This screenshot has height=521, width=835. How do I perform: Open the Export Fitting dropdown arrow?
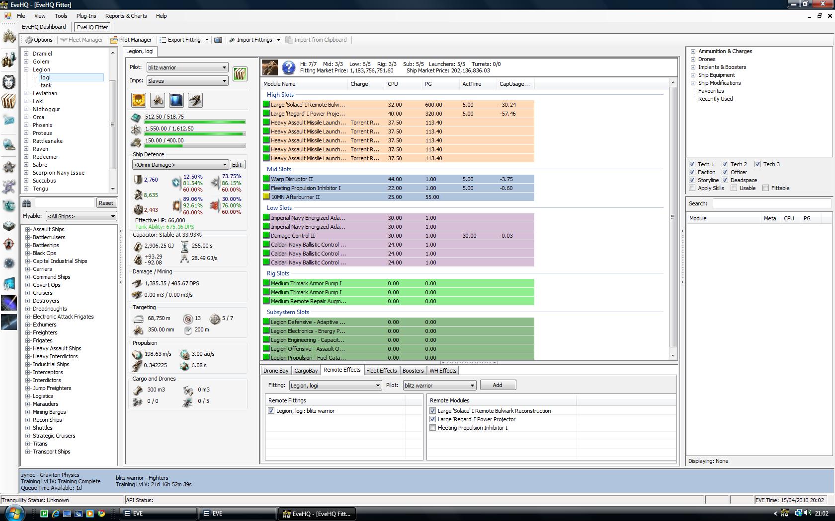pos(207,40)
